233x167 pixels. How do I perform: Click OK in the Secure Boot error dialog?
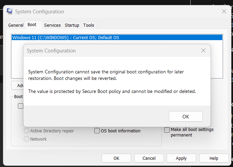click(186, 117)
